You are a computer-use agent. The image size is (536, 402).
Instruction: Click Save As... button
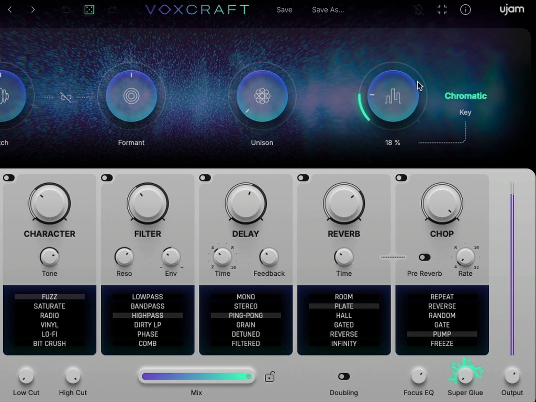[328, 10]
